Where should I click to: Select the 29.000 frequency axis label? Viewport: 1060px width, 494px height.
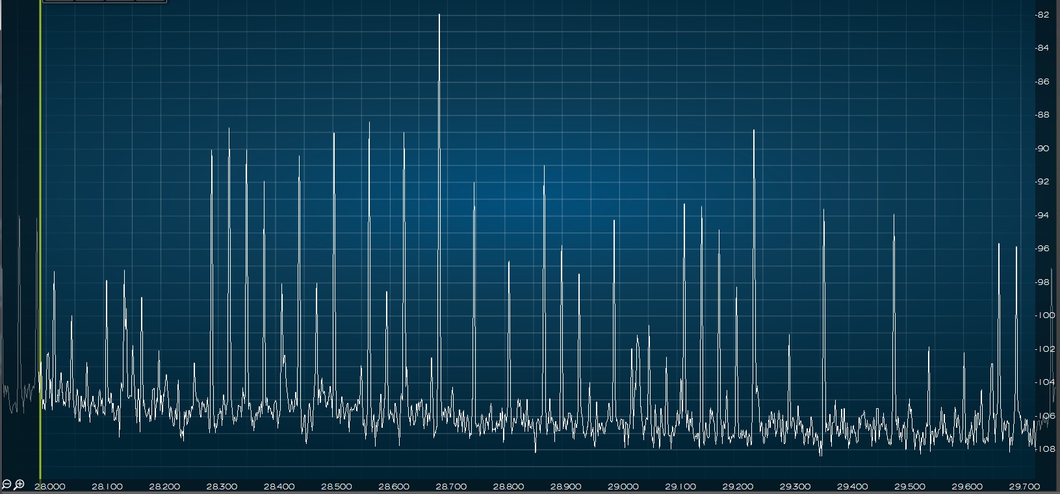coord(623,486)
